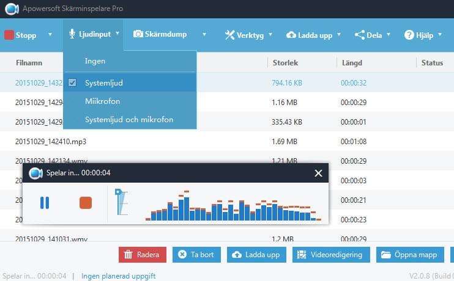Click the red Stopp recording icon
The height and width of the screenshot is (281, 454).
9,35
